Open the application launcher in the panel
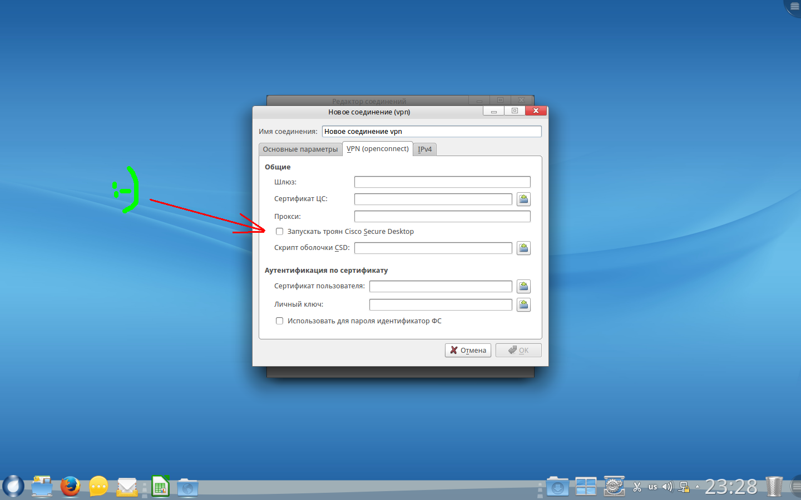 tap(13, 486)
